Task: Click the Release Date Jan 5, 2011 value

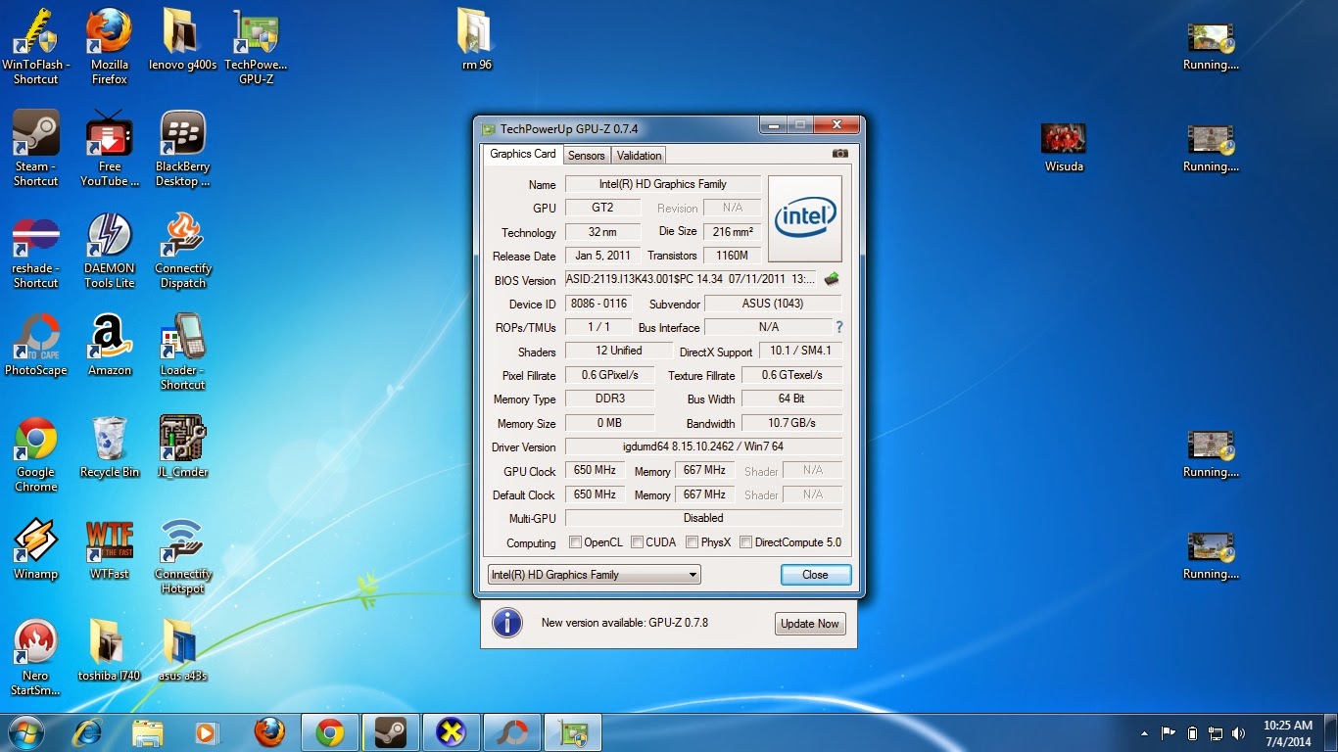Action: pyautogui.click(x=602, y=256)
